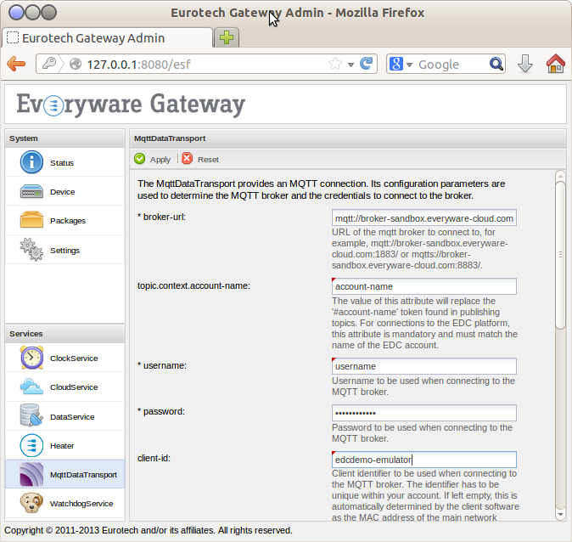
Task: Open the Status page icon
Action: (x=31, y=162)
